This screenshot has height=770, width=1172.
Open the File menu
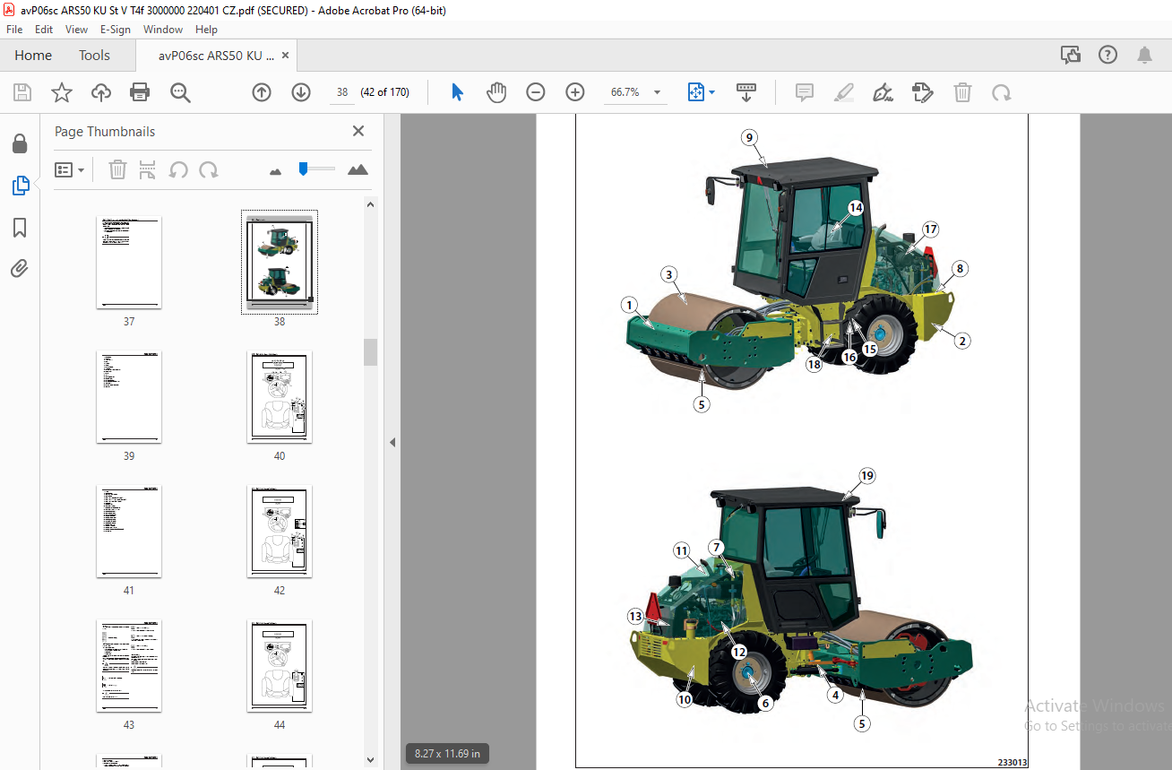[14, 30]
